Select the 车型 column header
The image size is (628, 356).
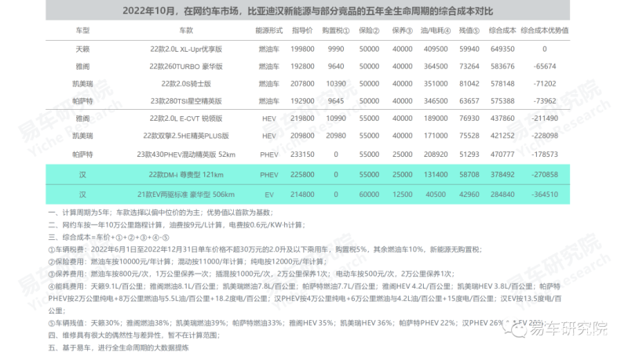[x=82, y=31]
